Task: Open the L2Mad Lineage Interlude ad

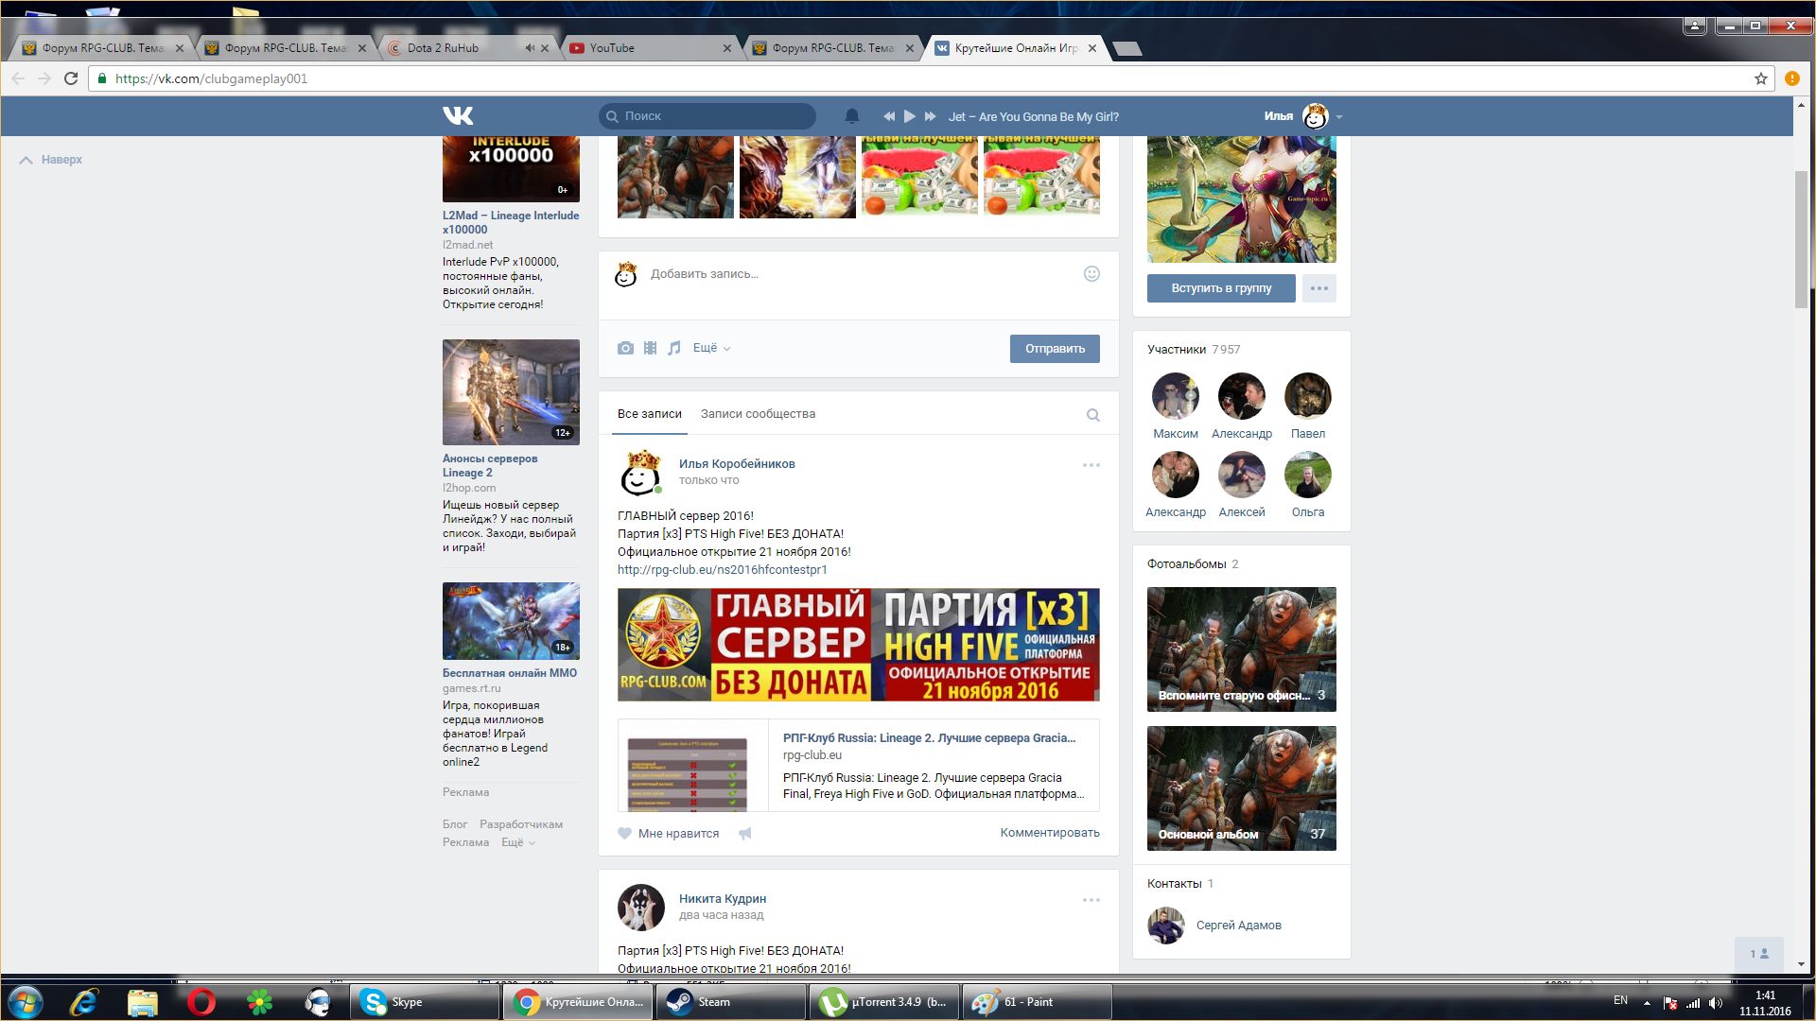Action: tap(511, 222)
